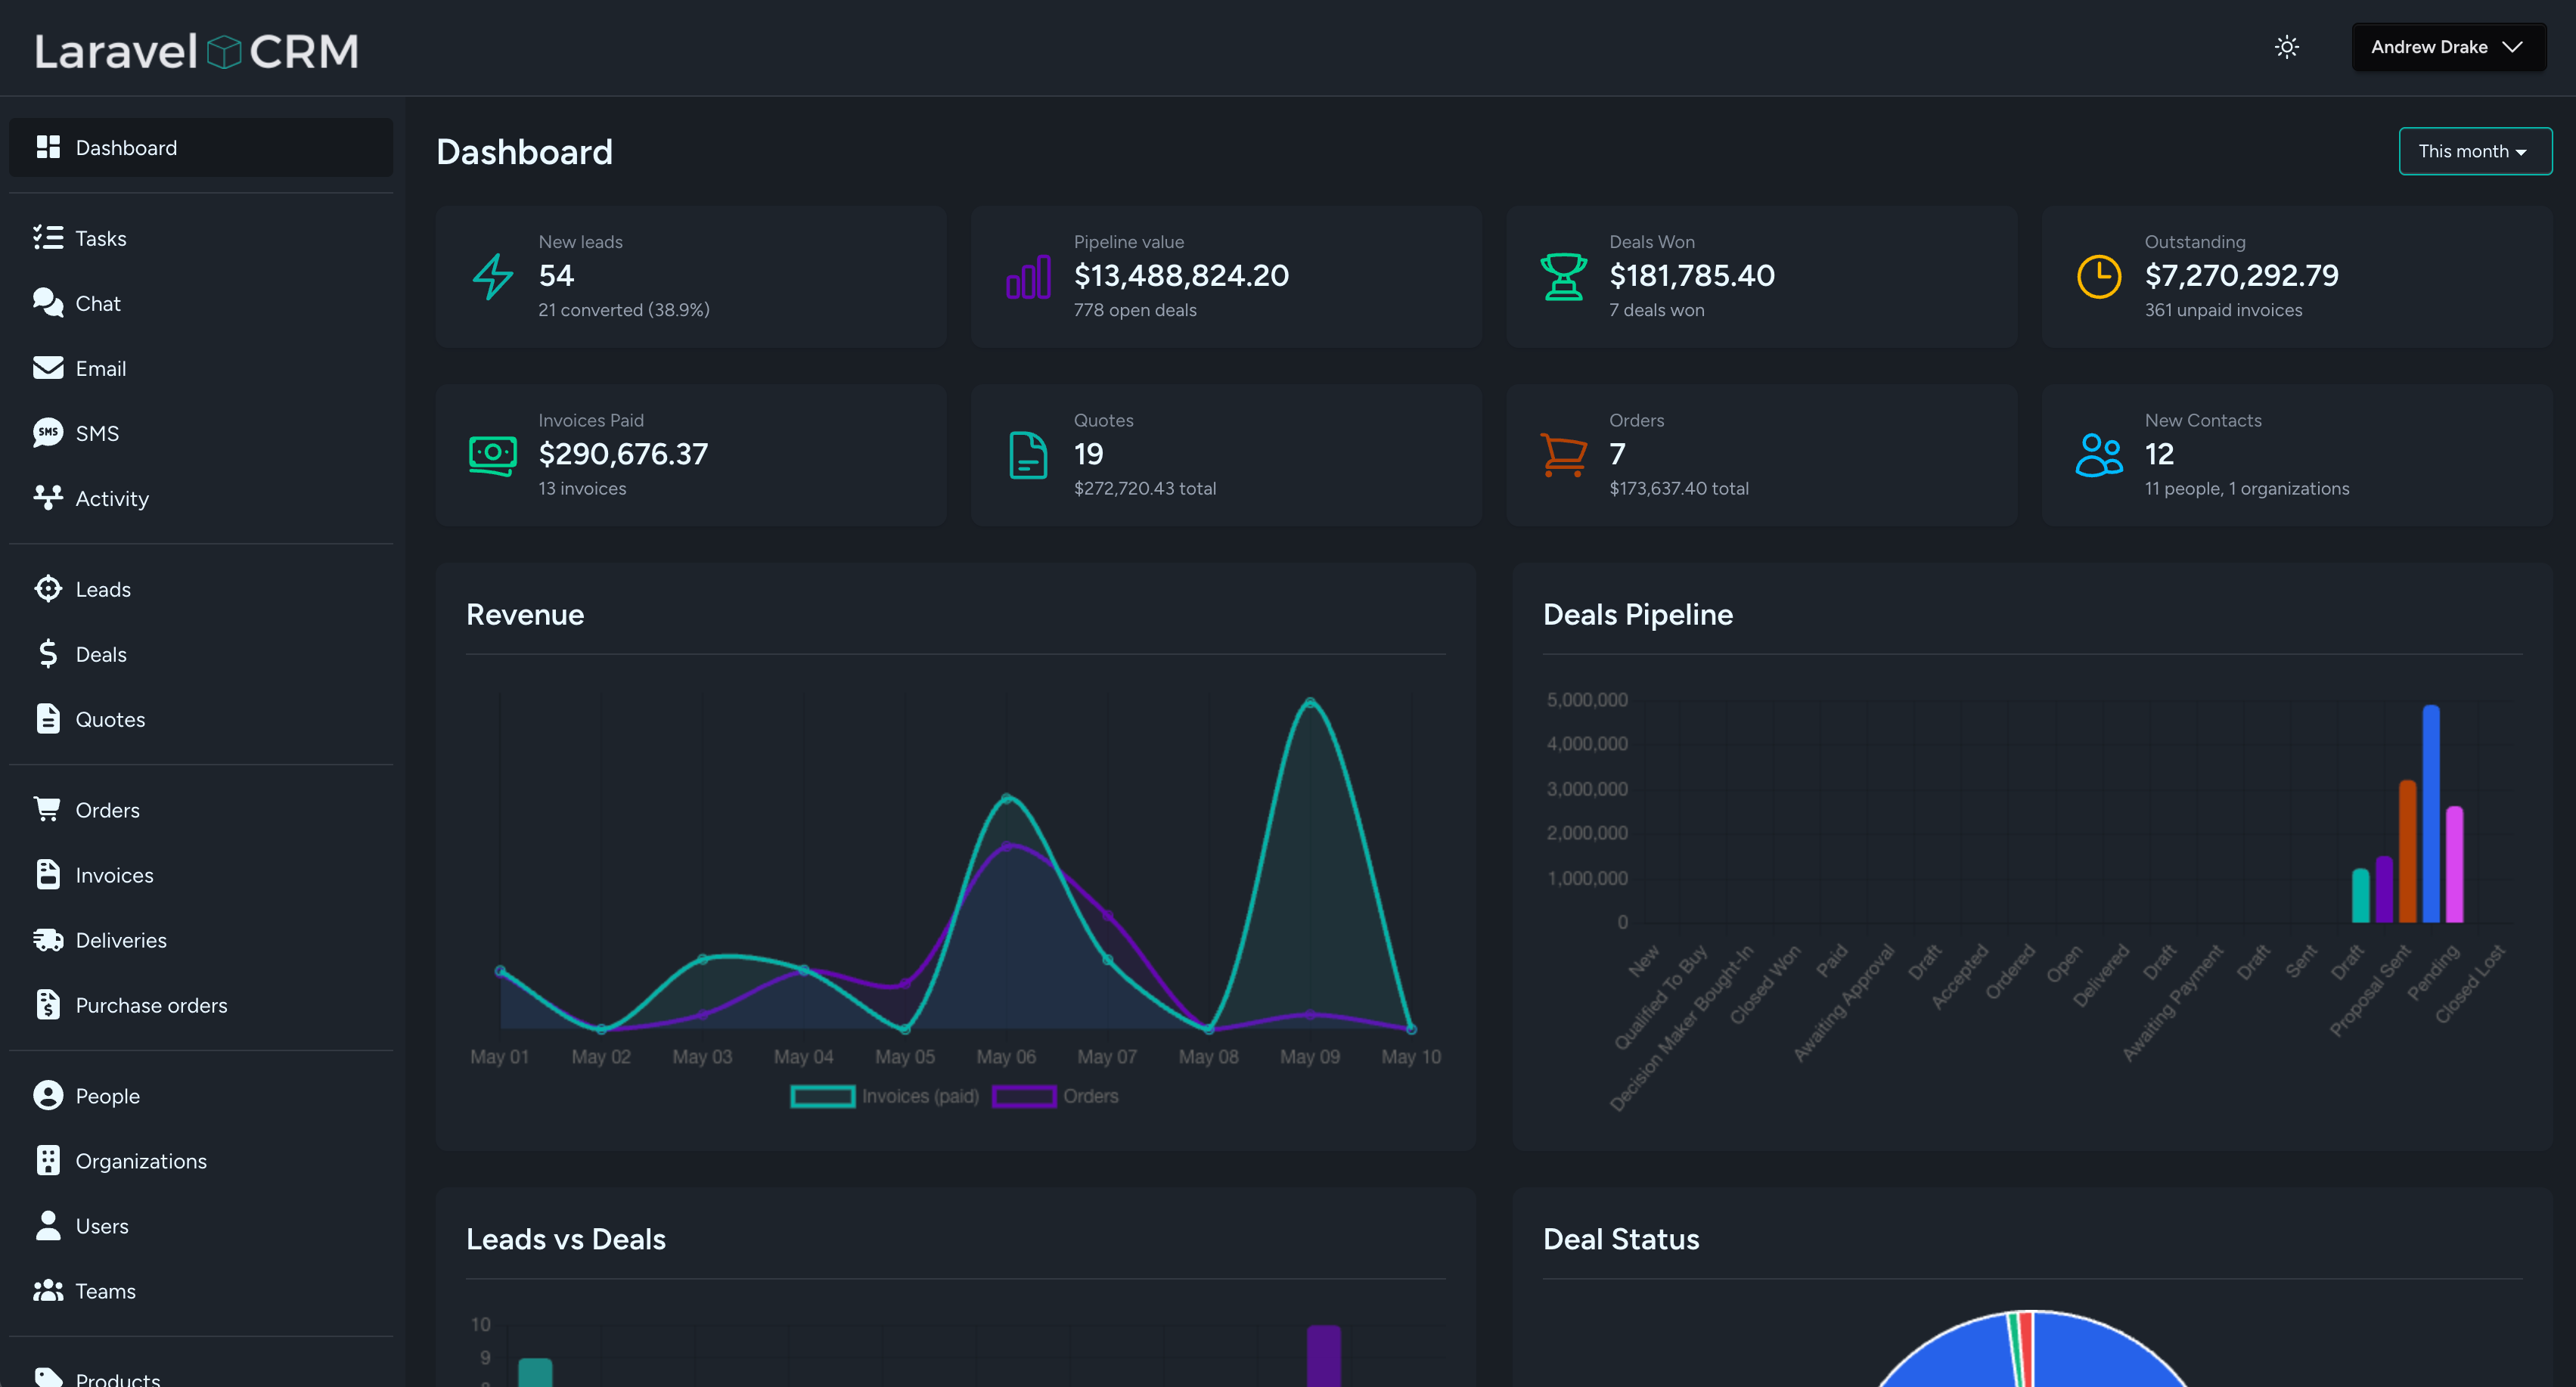Click the pink bar in Deals Pipeline chart
This screenshot has height=1387, width=2576.
coord(2454,864)
